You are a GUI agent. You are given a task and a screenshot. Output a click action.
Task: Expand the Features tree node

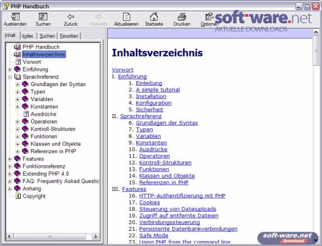click(x=10, y=159)
